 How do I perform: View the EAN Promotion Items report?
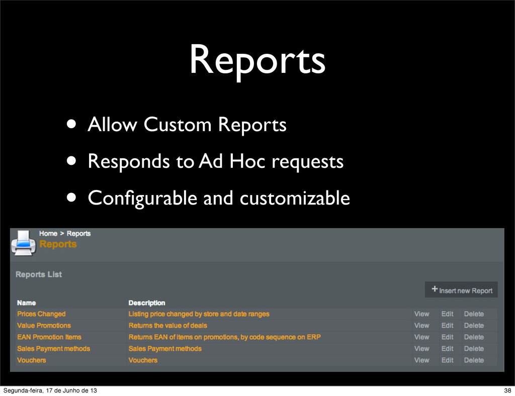pyautogui.click(x=422, y=337)
